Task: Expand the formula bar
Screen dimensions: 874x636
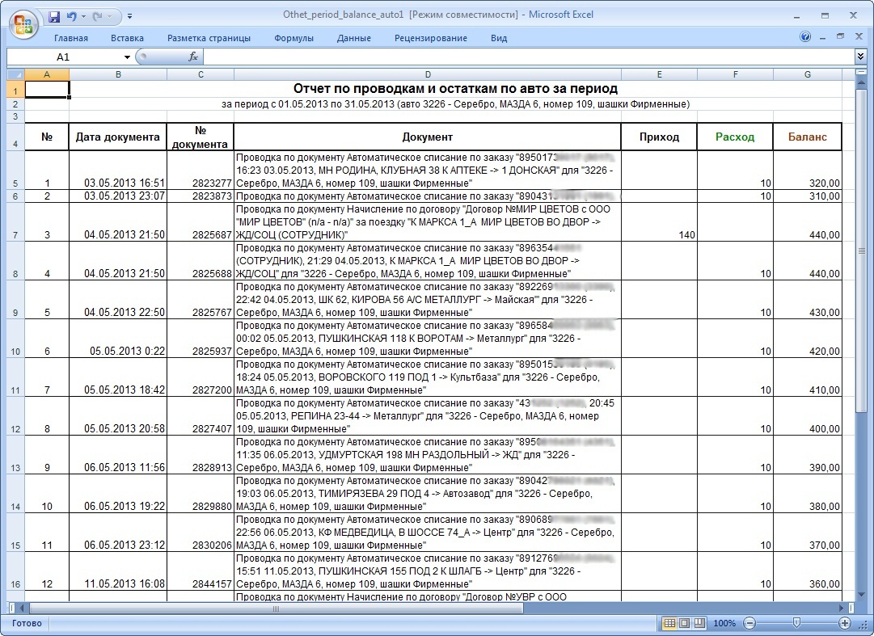Action: [x=860, y=57]
